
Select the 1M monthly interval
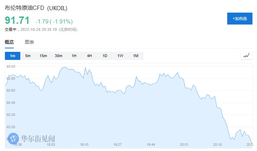pos(136,56)
